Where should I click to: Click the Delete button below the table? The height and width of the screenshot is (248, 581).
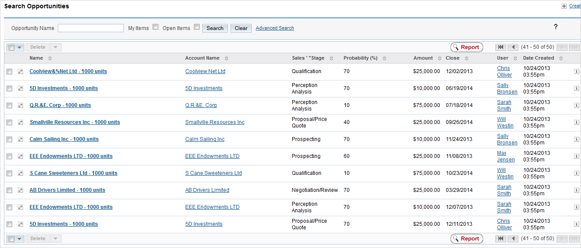point(38,239)
